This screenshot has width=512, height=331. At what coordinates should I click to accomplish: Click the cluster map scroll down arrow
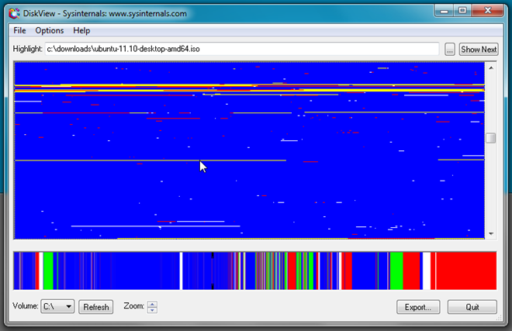pyautogui.click(x=491, y=234)
